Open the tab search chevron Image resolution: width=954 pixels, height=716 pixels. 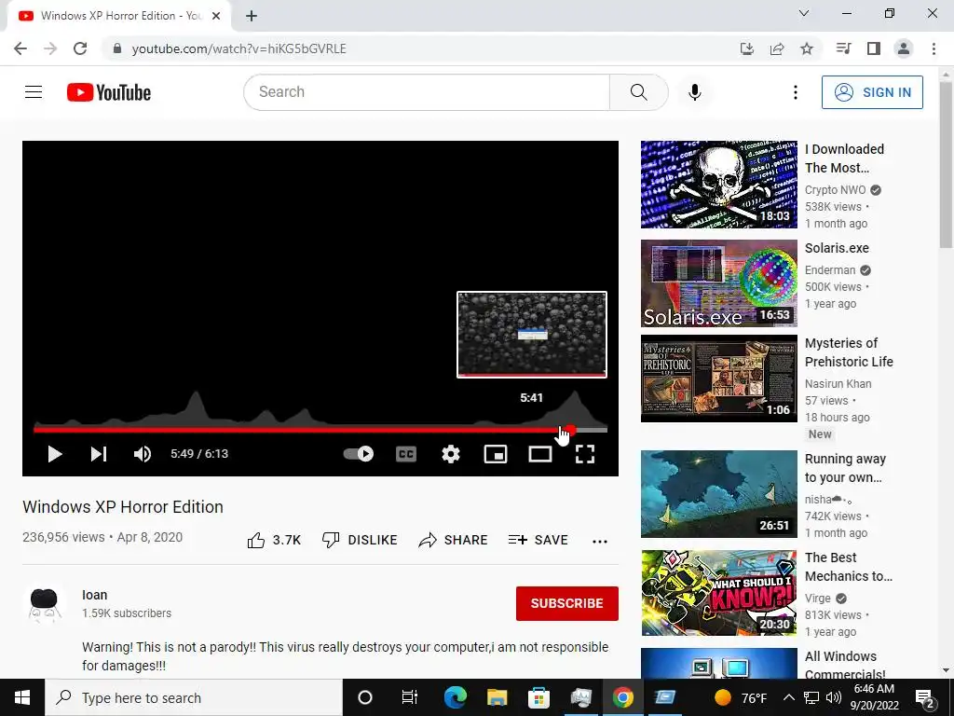click(804, 13)
